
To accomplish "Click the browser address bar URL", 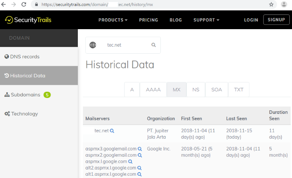I will pos(97,4).
